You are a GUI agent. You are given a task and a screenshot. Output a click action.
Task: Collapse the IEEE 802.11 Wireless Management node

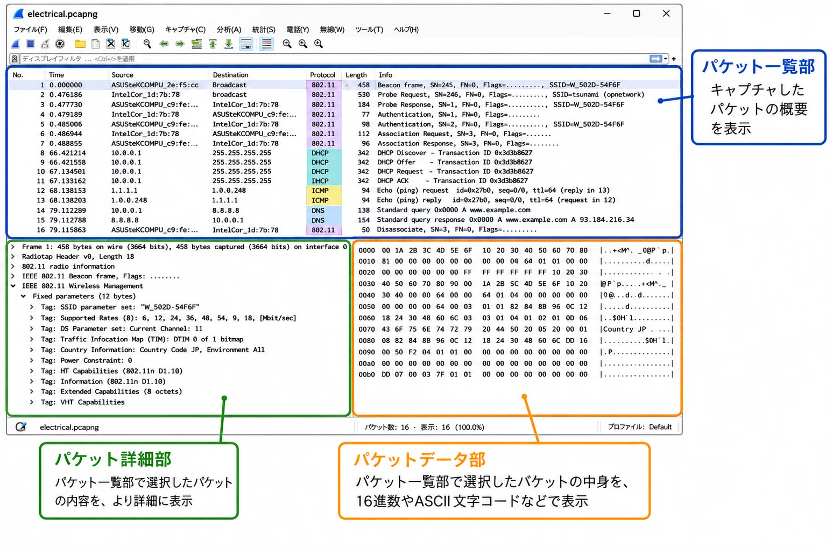[13, 286]
